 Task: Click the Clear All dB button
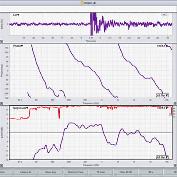126,172
